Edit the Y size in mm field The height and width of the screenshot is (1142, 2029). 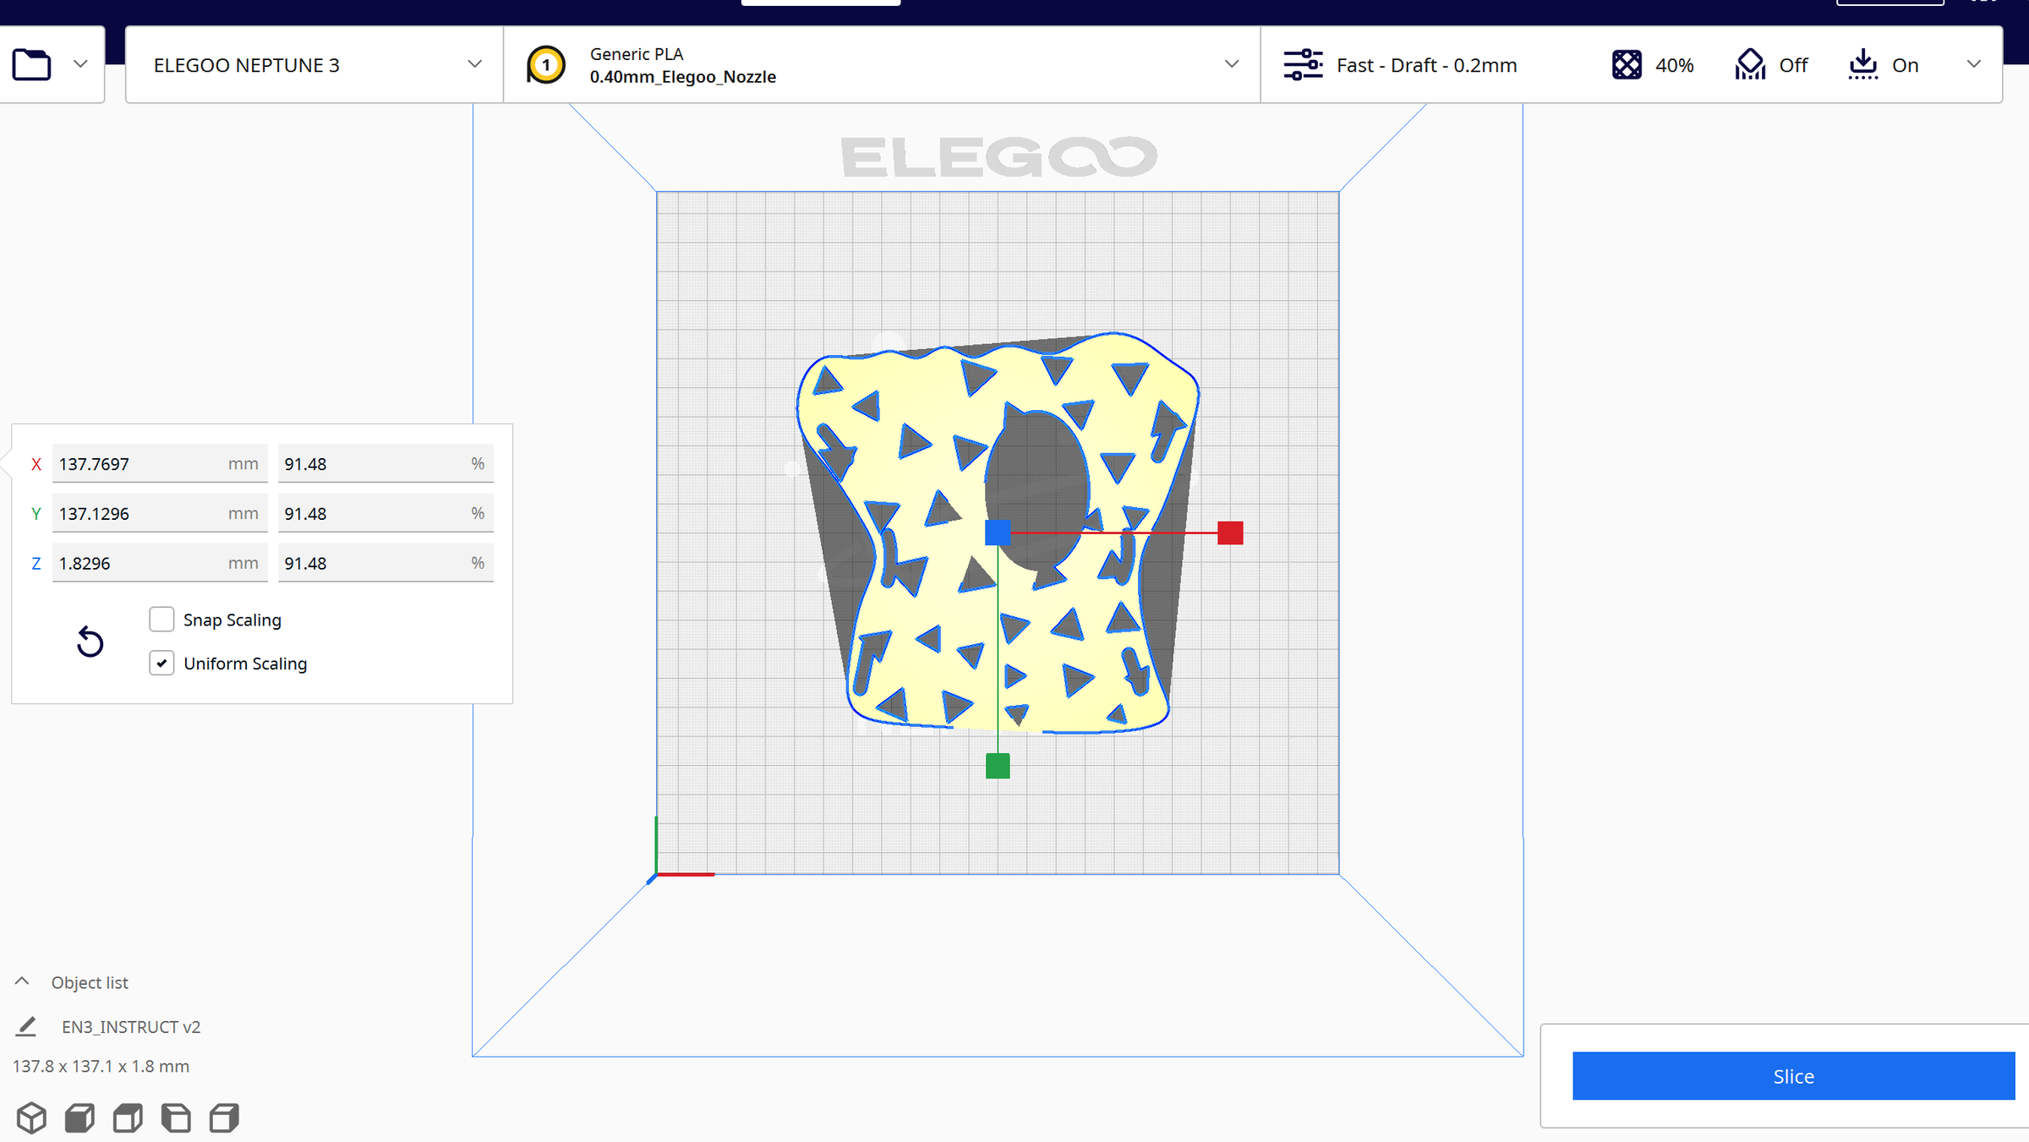coord(160,513)
